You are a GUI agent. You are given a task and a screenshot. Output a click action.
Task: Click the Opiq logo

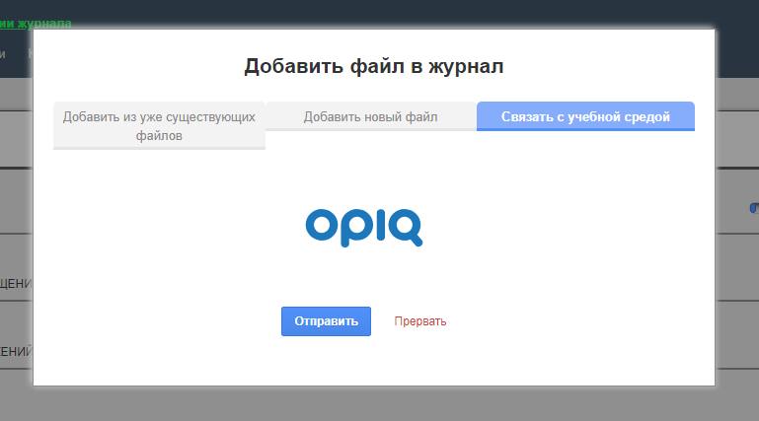(x=364, y=228)
